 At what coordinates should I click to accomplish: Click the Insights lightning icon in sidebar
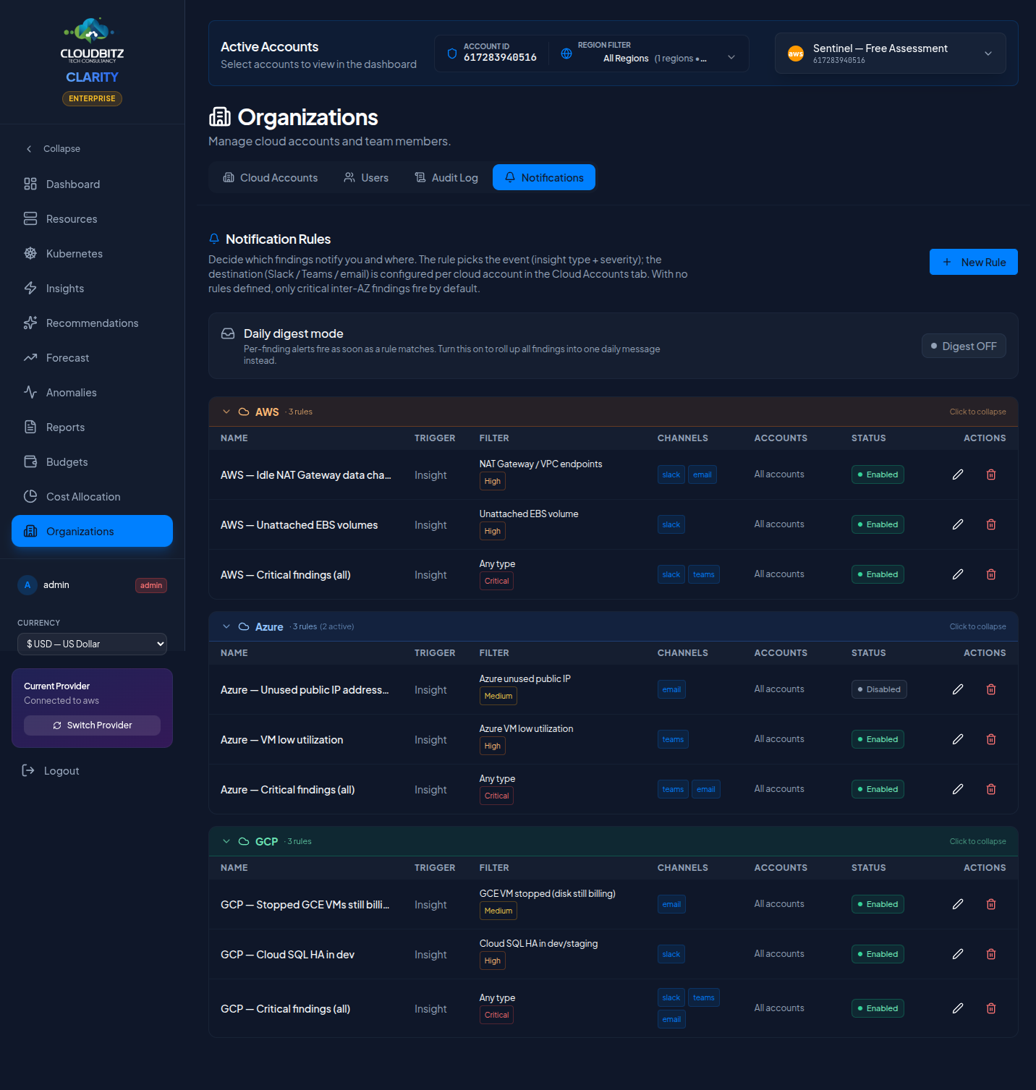click(30, 289)
